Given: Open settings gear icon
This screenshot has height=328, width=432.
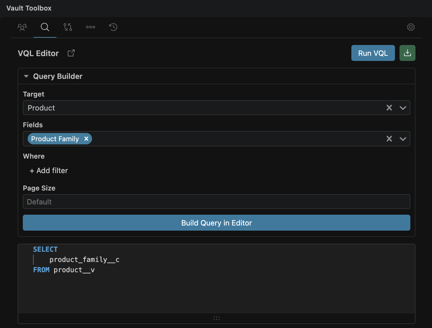Looking at the screenshot, I should [411, 27].
